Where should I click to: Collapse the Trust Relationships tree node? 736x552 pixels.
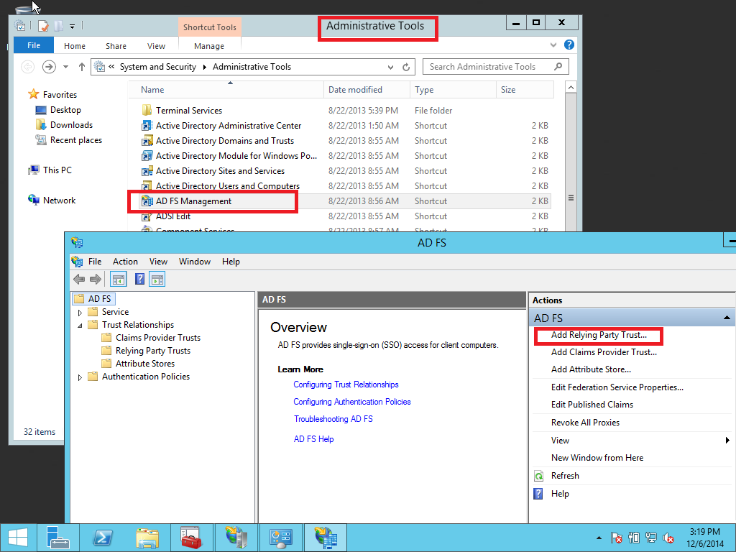click(x=80, y=326)
